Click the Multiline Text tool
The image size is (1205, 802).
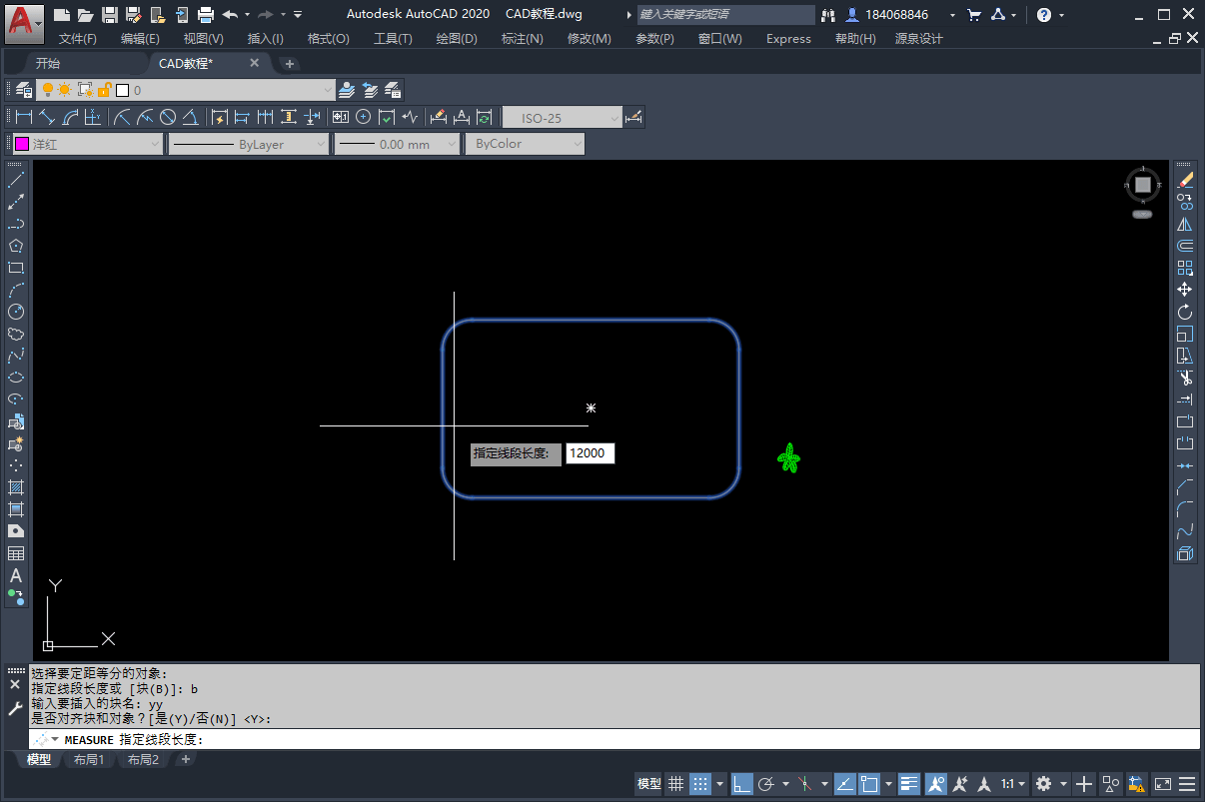coord(16,576)
